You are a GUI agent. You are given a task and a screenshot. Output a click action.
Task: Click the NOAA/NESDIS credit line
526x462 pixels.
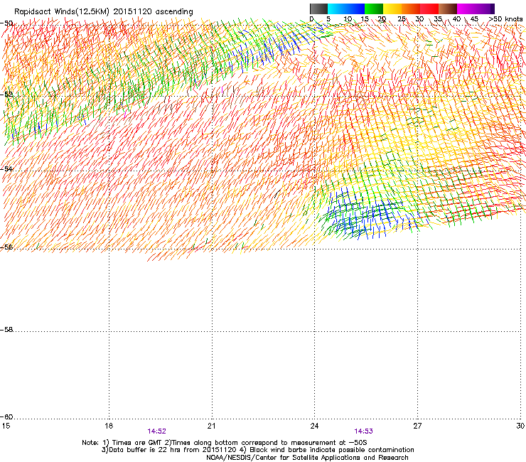pos(307,458)
